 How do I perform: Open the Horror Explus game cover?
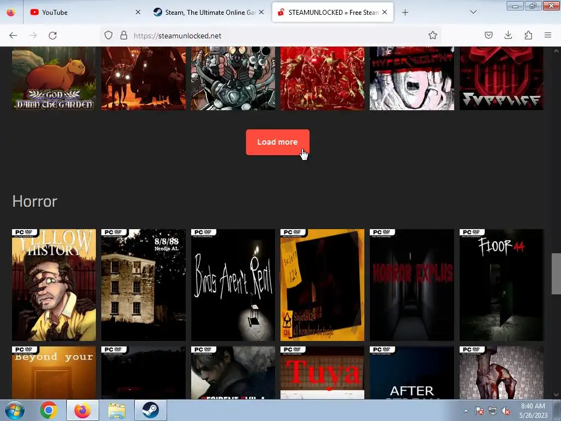(x=412, y=285)
